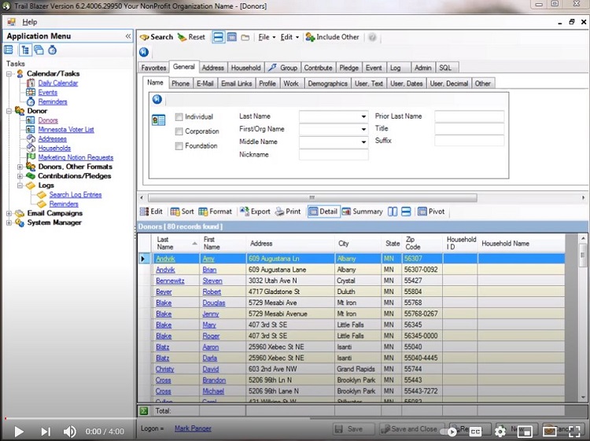Click the Search toolbar button
590x441 pixels.
point(156,37)
